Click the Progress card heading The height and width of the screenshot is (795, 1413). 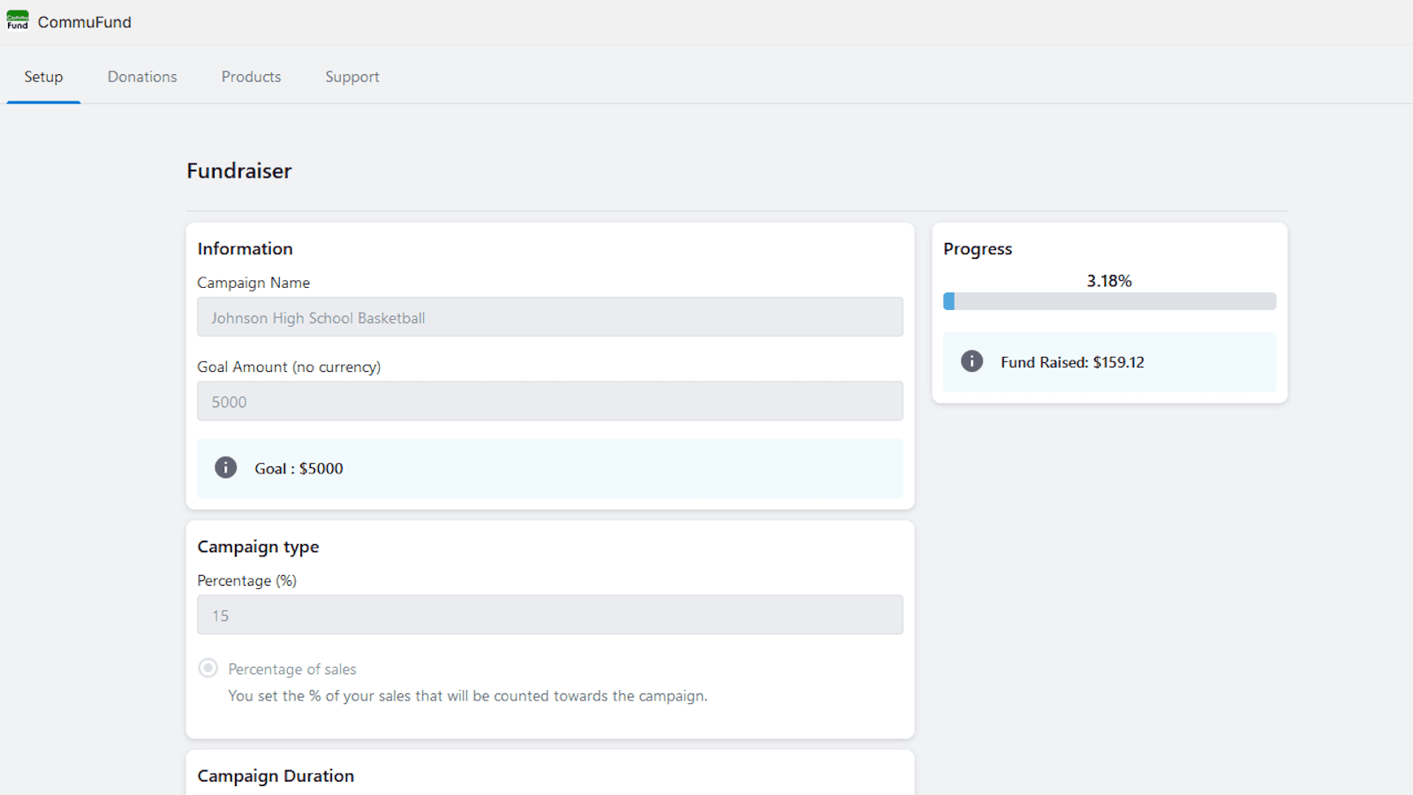point(978,249)
